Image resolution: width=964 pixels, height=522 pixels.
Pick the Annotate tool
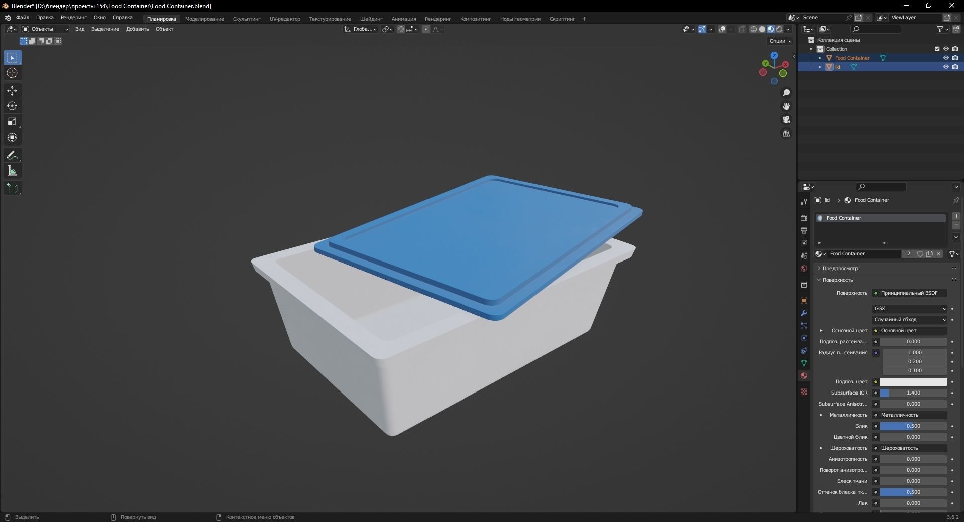point(12,155)
